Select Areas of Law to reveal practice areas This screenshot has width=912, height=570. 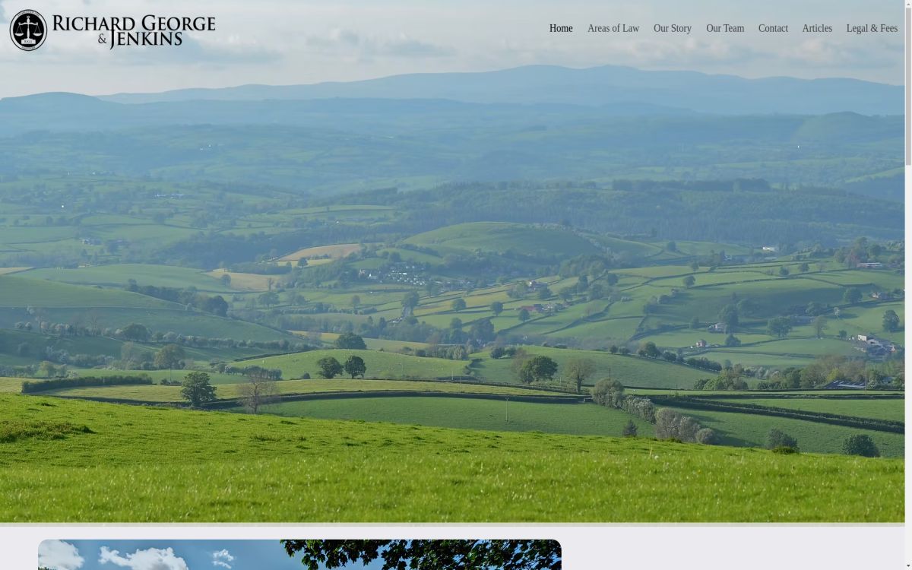pyautogui.click(x=613, y=28)
